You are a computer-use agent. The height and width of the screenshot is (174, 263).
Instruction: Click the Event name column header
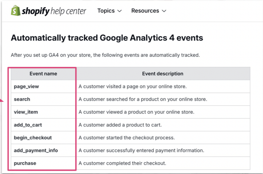tap(43, 74)
